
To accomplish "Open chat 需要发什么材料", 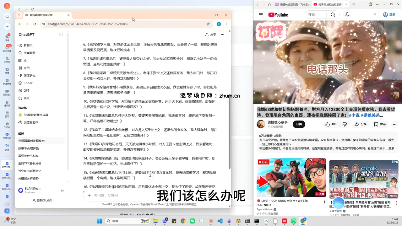I will click(x=29, y=156).
